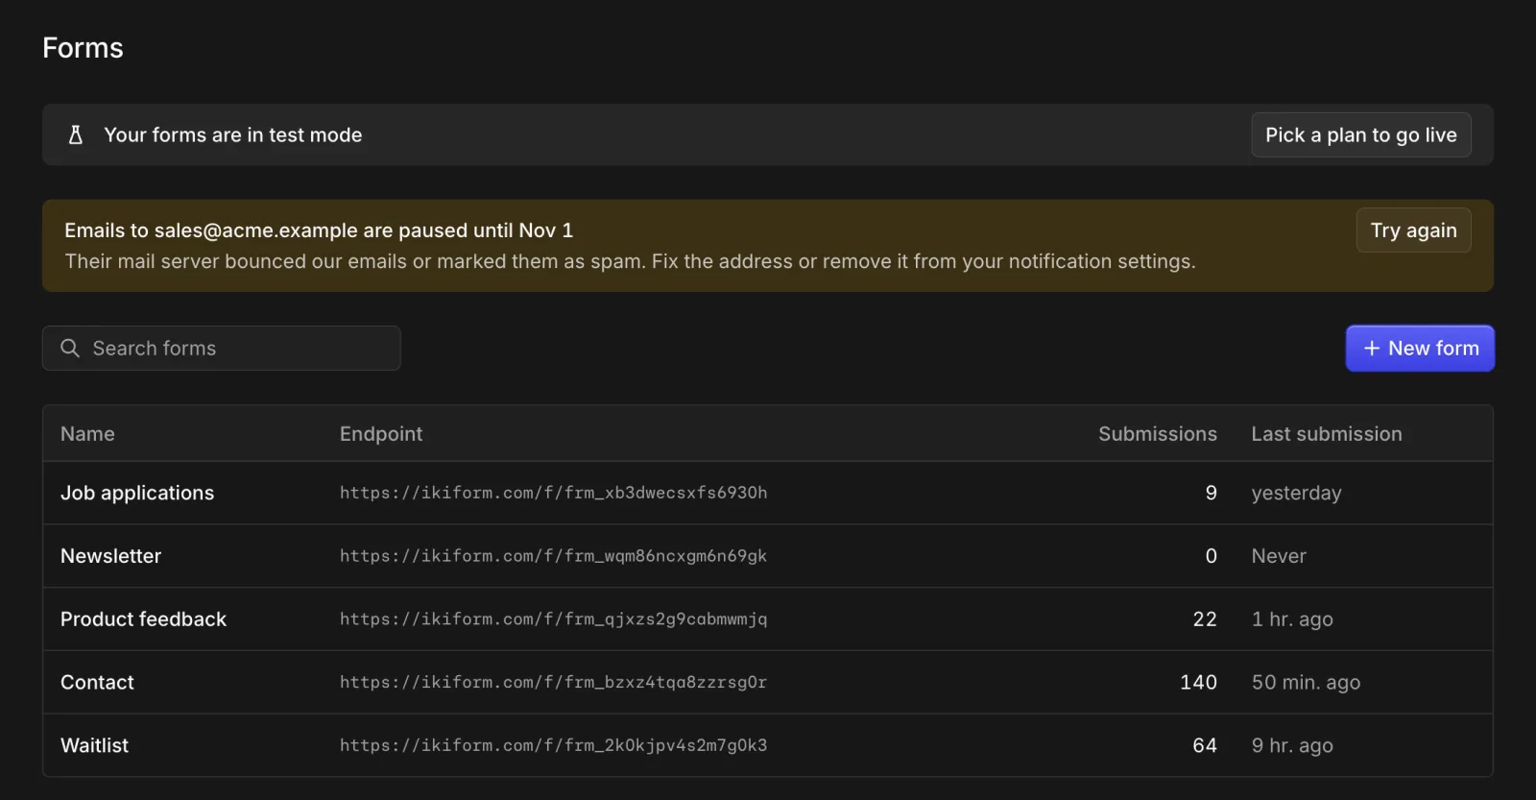Open the Job applications form

click(137, 493)
